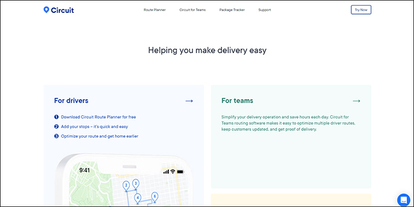Click step 2 numbered bullet icon

click(x=57, y=126)
